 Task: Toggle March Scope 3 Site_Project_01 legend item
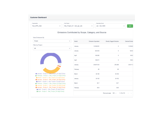click(x=50, y=78)
